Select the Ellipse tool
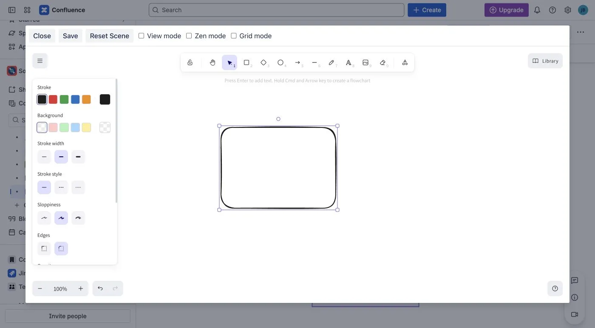This screenshot has width=595, height=328. [280, 62]
